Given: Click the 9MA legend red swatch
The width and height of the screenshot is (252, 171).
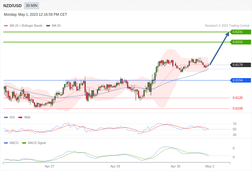Looking at the screenshot, I should [20, 118].
